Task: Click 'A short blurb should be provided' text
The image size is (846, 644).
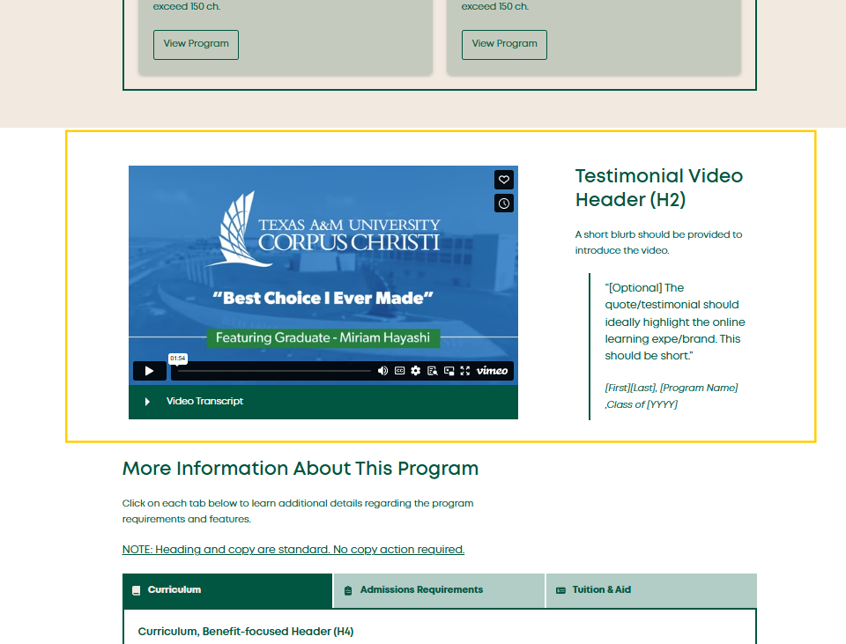Action: (658, 242)
